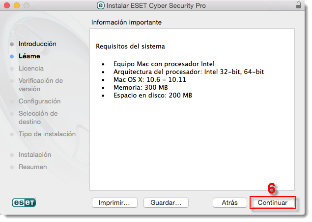
Task: Click the lock icon in title bar
Action: (298, 5)
